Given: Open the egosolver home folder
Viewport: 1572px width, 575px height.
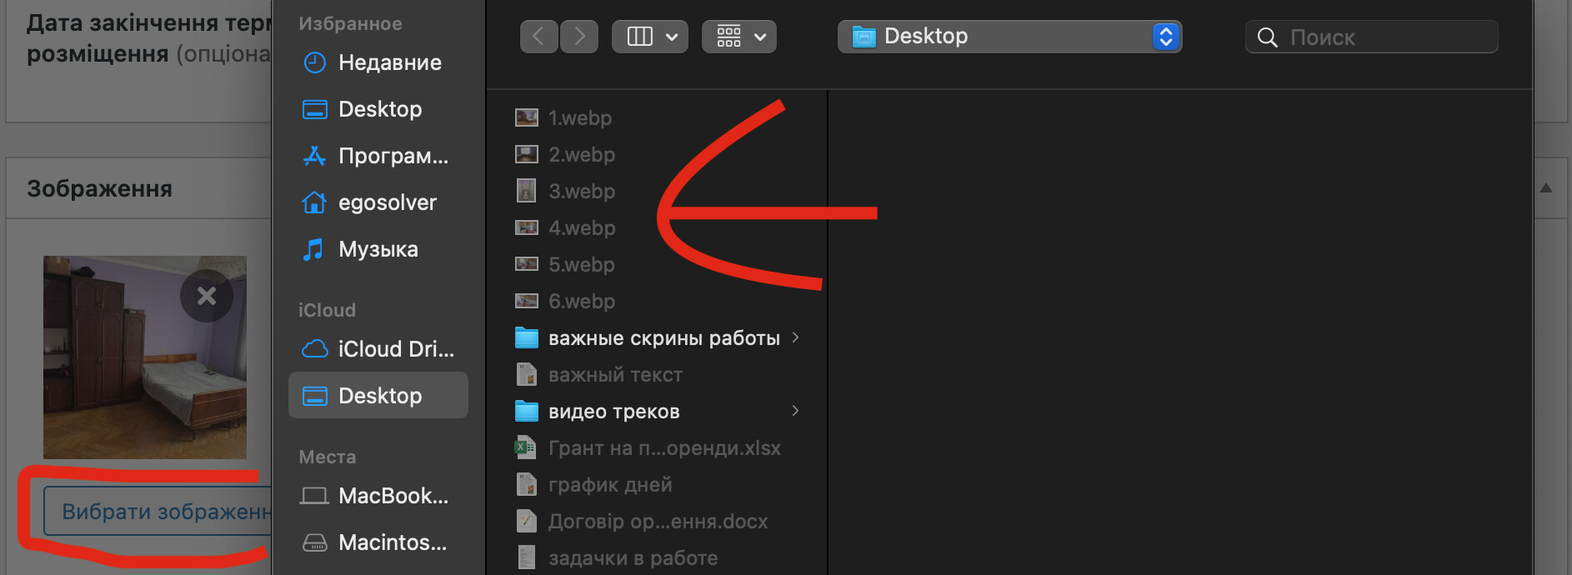Looking at the screenshot, I should [x=378, y=202].
